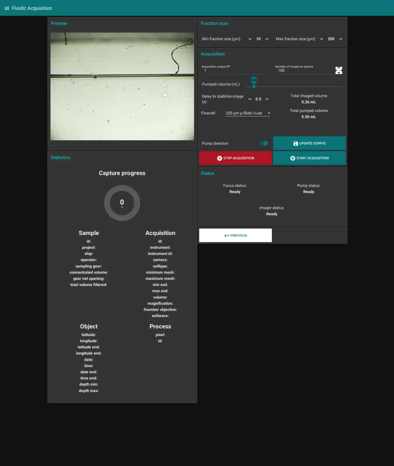
Task: Increase the max fraction size value
Action: click(x=341, y=39)
